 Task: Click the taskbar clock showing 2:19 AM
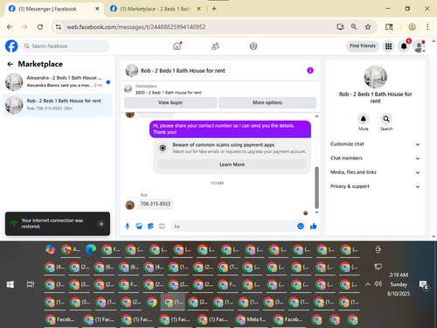point(399,284)
